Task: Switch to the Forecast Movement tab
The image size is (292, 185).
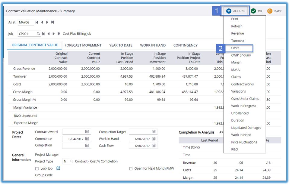Action: click(x=83, y=45)
